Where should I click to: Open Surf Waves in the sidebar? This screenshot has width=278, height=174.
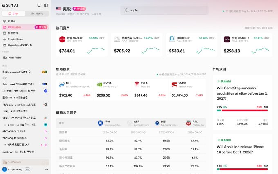pos(25,162)
